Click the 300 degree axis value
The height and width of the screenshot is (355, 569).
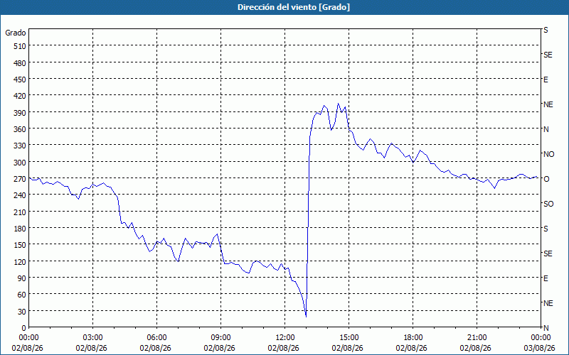20,163
